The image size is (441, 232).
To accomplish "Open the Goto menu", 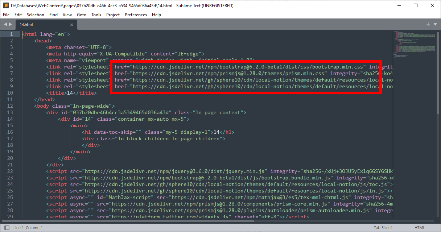I will coord(82,15).
